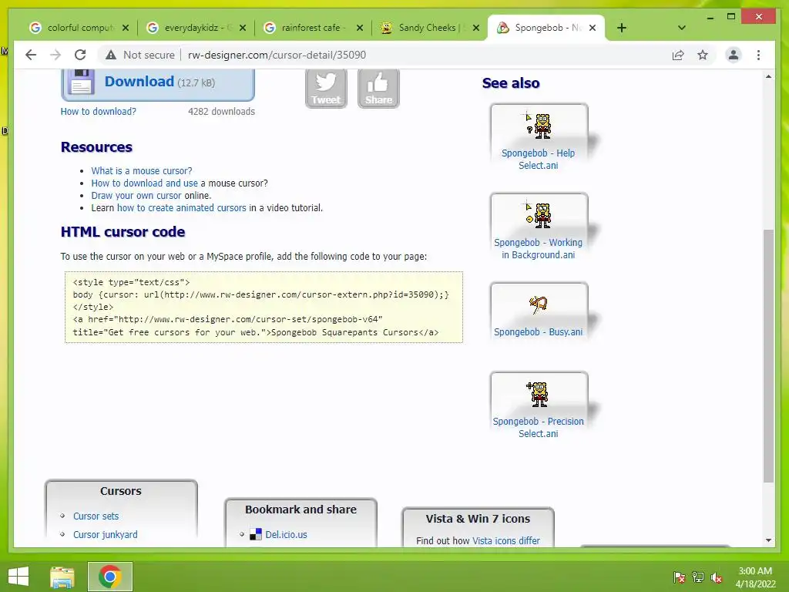
Task: Close the Sandy Cheeks tab
Action: tap(476, 28)
